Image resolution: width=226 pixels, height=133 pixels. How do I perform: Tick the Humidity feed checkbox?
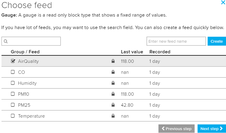(x=13, y=83)
